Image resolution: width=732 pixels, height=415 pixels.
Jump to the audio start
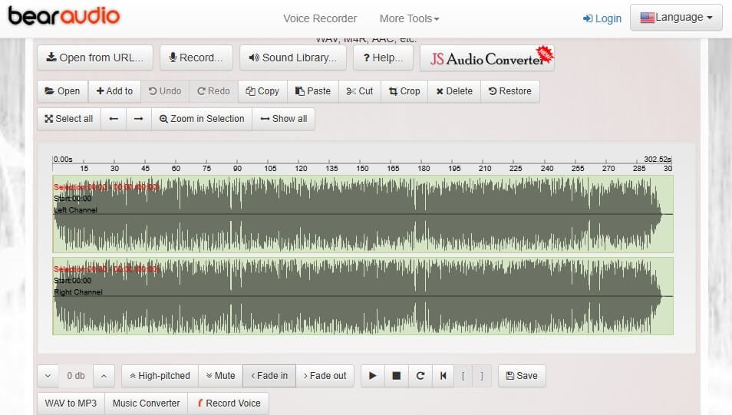(x=443, y=376)
